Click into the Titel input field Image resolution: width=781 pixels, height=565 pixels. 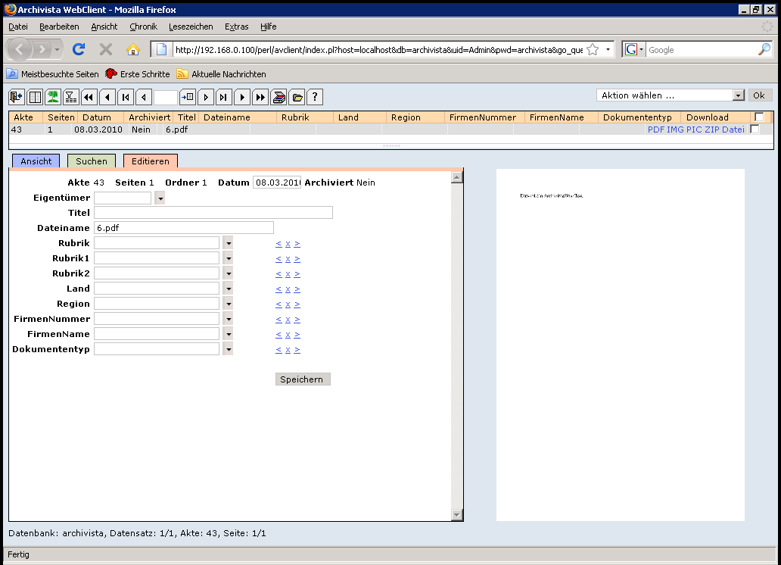click(x=213, y=212)
